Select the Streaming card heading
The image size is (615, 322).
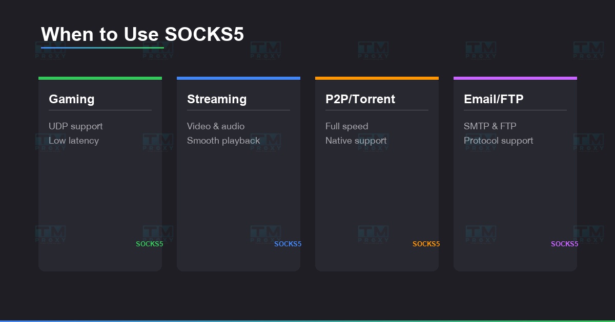pyautogui.click(x=216, y=99)
